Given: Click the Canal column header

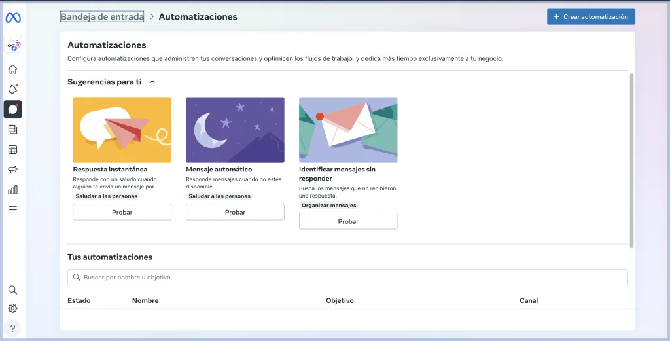Looking at the screenshot, I should click(x=529, y=300).
